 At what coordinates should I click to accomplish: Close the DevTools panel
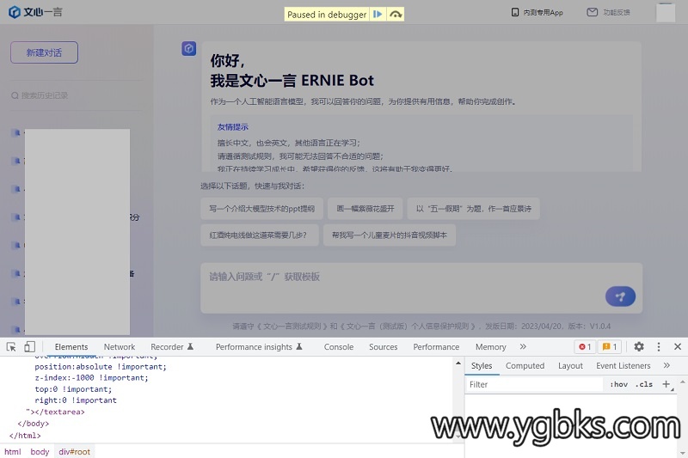[678, 346]
